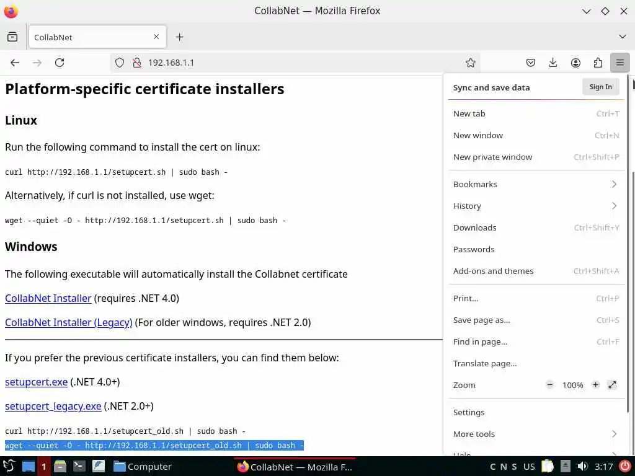
Task: Open the clock showing 3:17
Action: 603,467
